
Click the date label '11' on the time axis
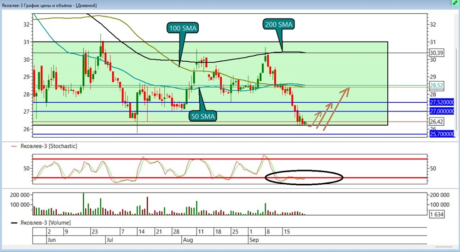[x=201, y=231]
